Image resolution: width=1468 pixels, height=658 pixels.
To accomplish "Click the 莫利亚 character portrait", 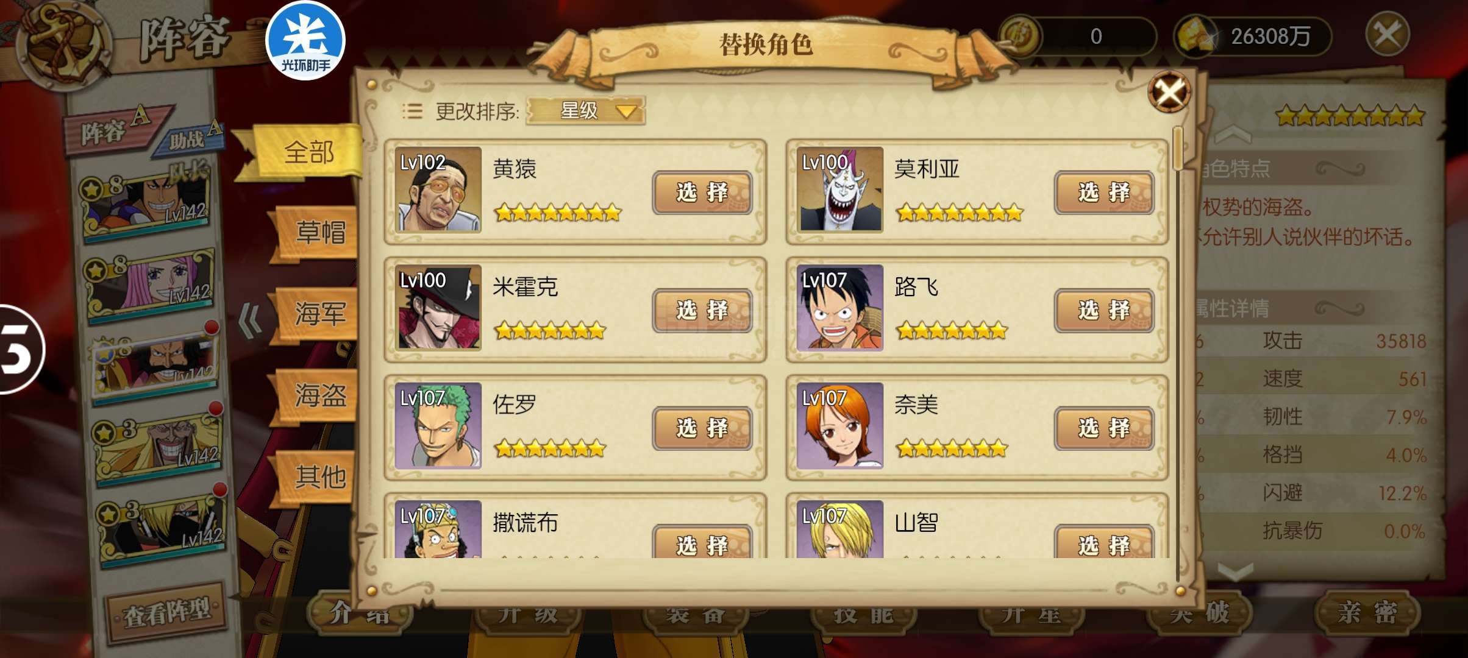I will pyautogui.click(x=839, y=189).
